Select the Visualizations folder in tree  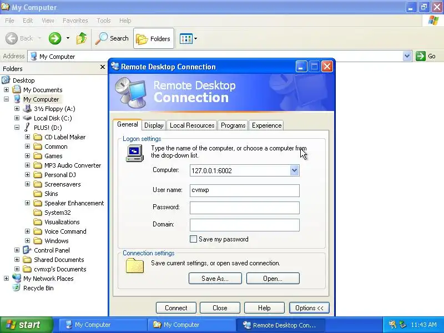(62, 222)
